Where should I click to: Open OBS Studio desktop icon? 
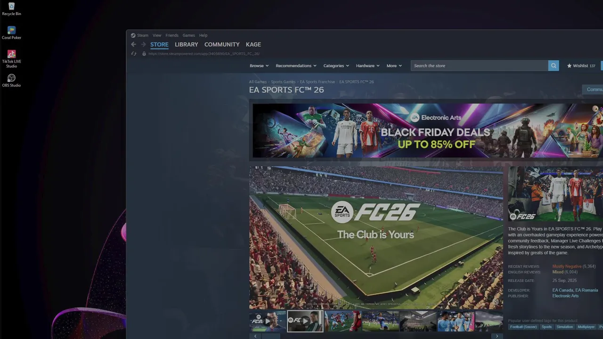[x=11, y=80]
